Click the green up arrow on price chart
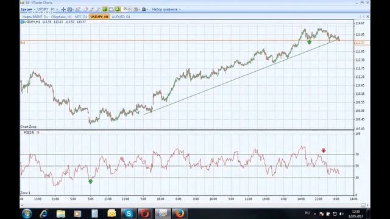This screenshot has width=390, height=219. coord(309,42)
